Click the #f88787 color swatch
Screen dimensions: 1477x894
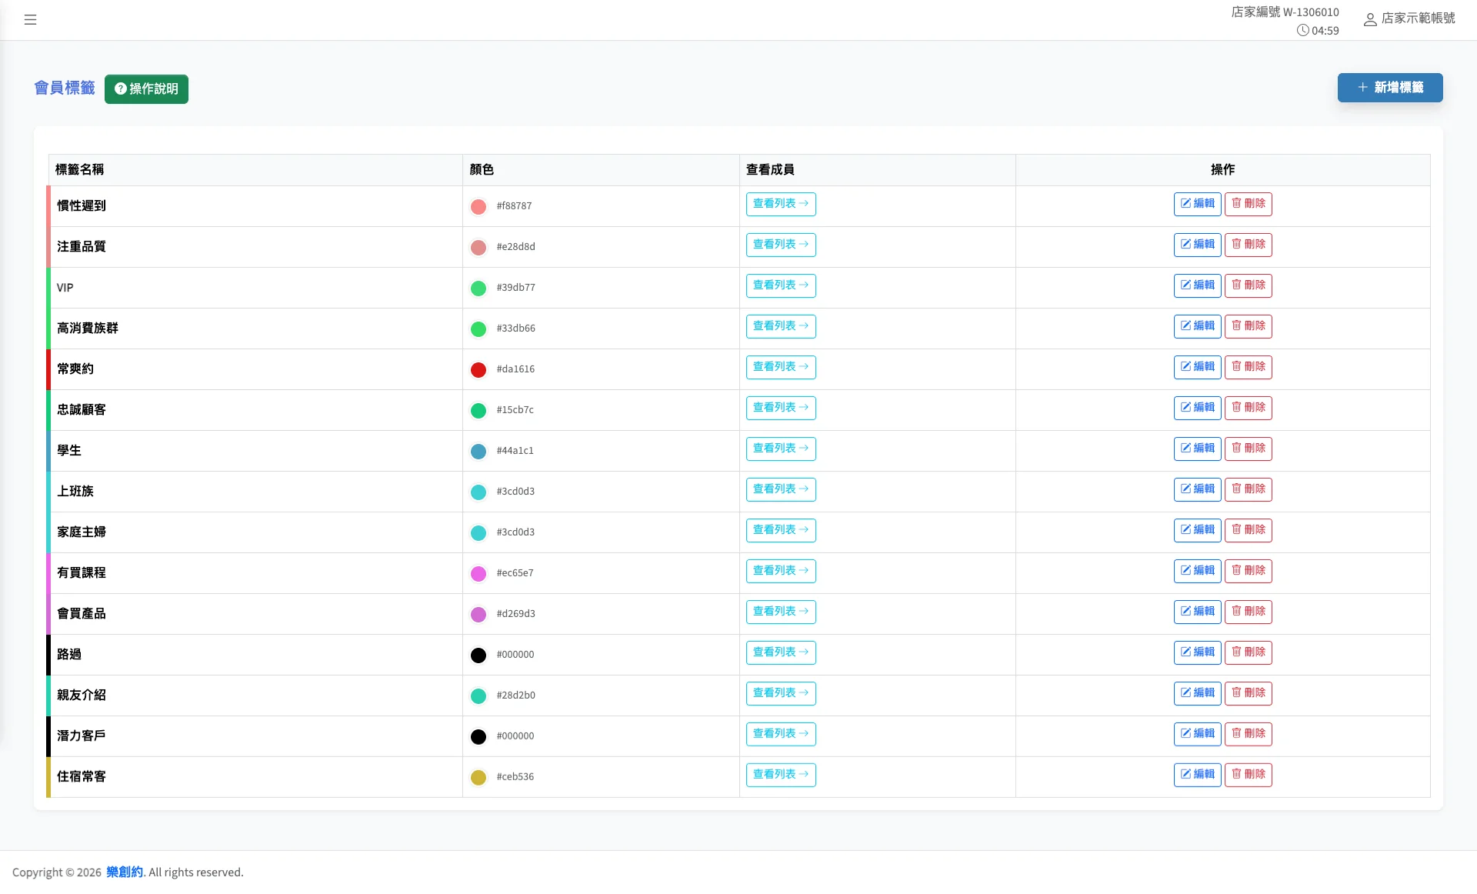click(478, 207)
